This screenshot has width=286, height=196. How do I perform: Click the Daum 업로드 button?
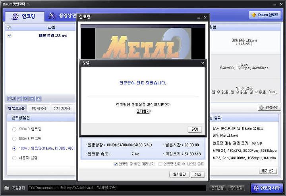[265, 15]
